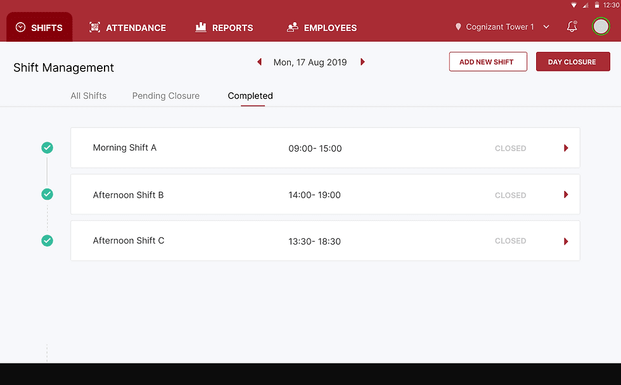Open the notifications bell

[572, 27]
